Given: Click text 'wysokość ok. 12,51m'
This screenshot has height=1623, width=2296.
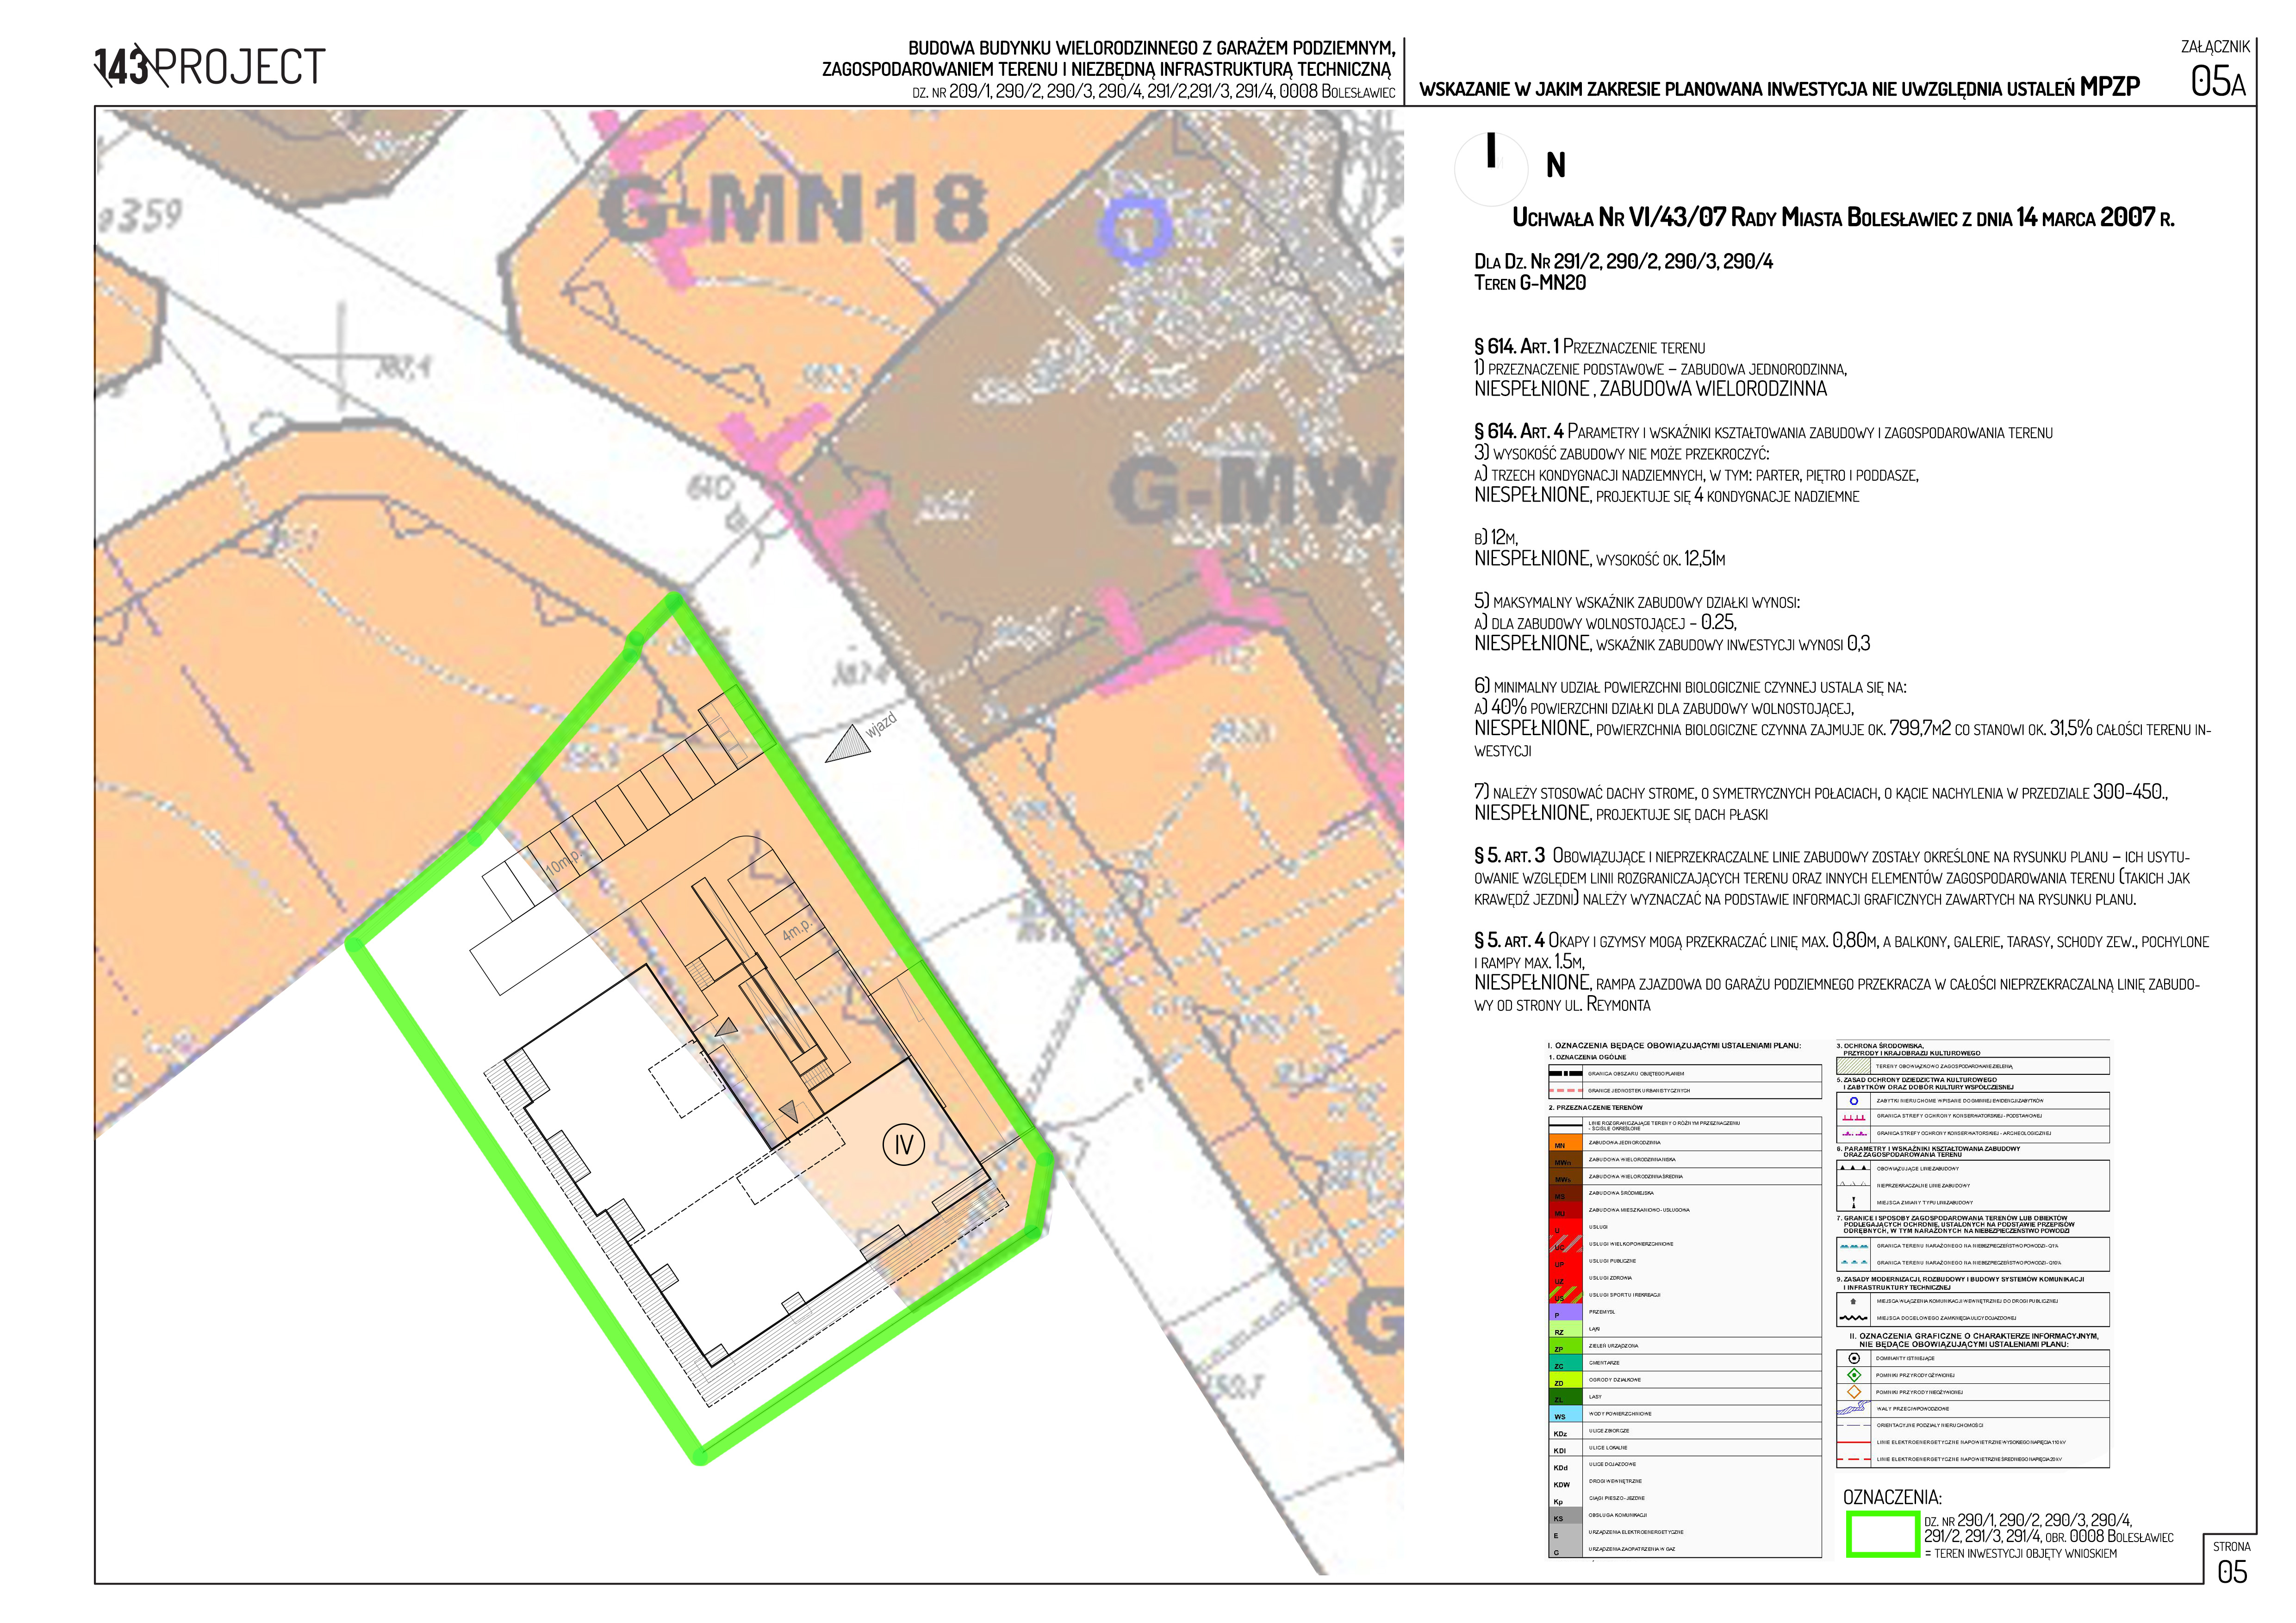Looking at the screenshot, I should (x=1660, y=558).
